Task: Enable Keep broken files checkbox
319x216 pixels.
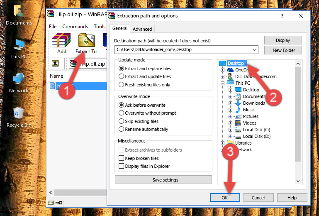Action: (x=121, y=158)
